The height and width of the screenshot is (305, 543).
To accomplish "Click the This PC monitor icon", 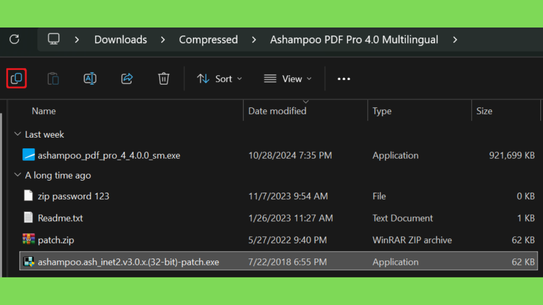I will click(x=54, y=39).
